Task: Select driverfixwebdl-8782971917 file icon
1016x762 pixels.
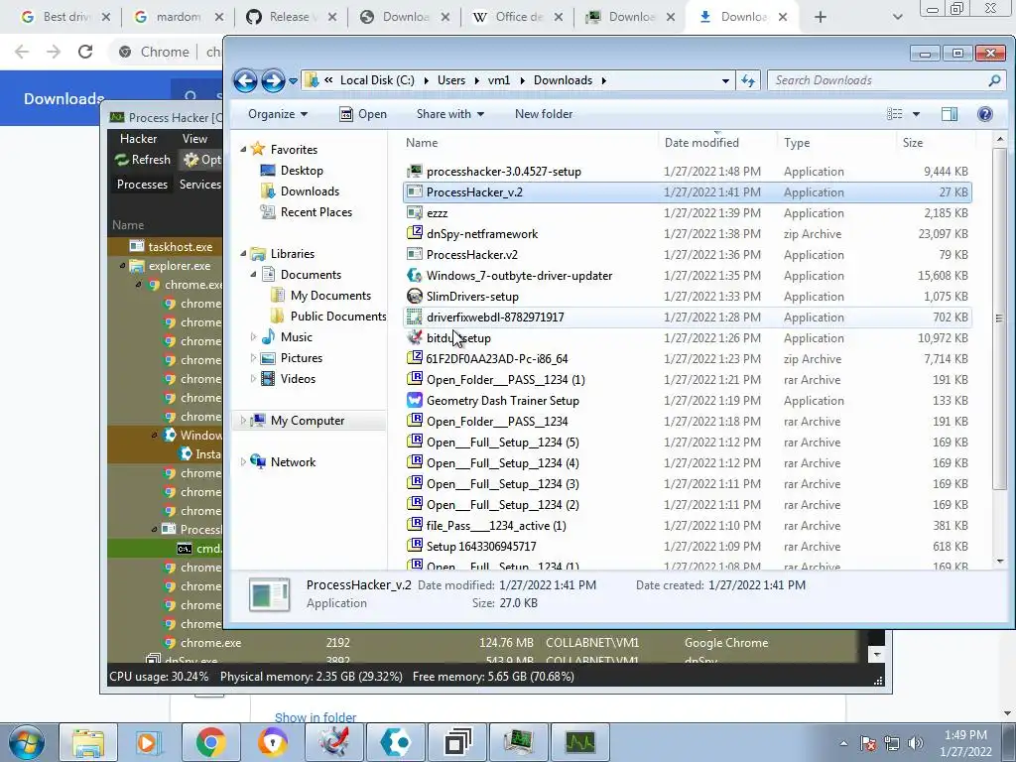Action: pyautogui.click(x=414, y=317)
